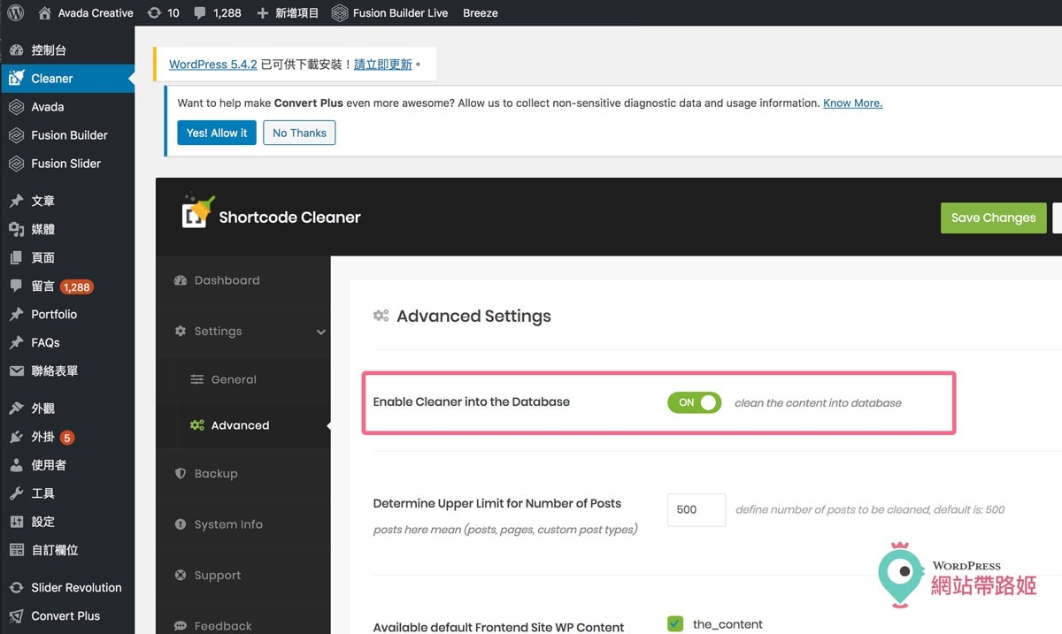Click the Fusion Builder Live label
Screen dimensions: 1062x634
[x=400, y=13]
